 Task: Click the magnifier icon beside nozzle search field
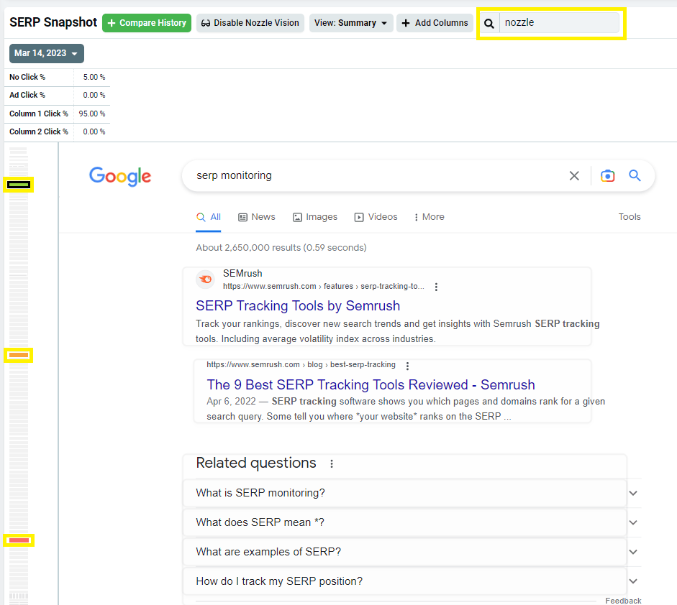pyautogui.click(x=489, y=23)
